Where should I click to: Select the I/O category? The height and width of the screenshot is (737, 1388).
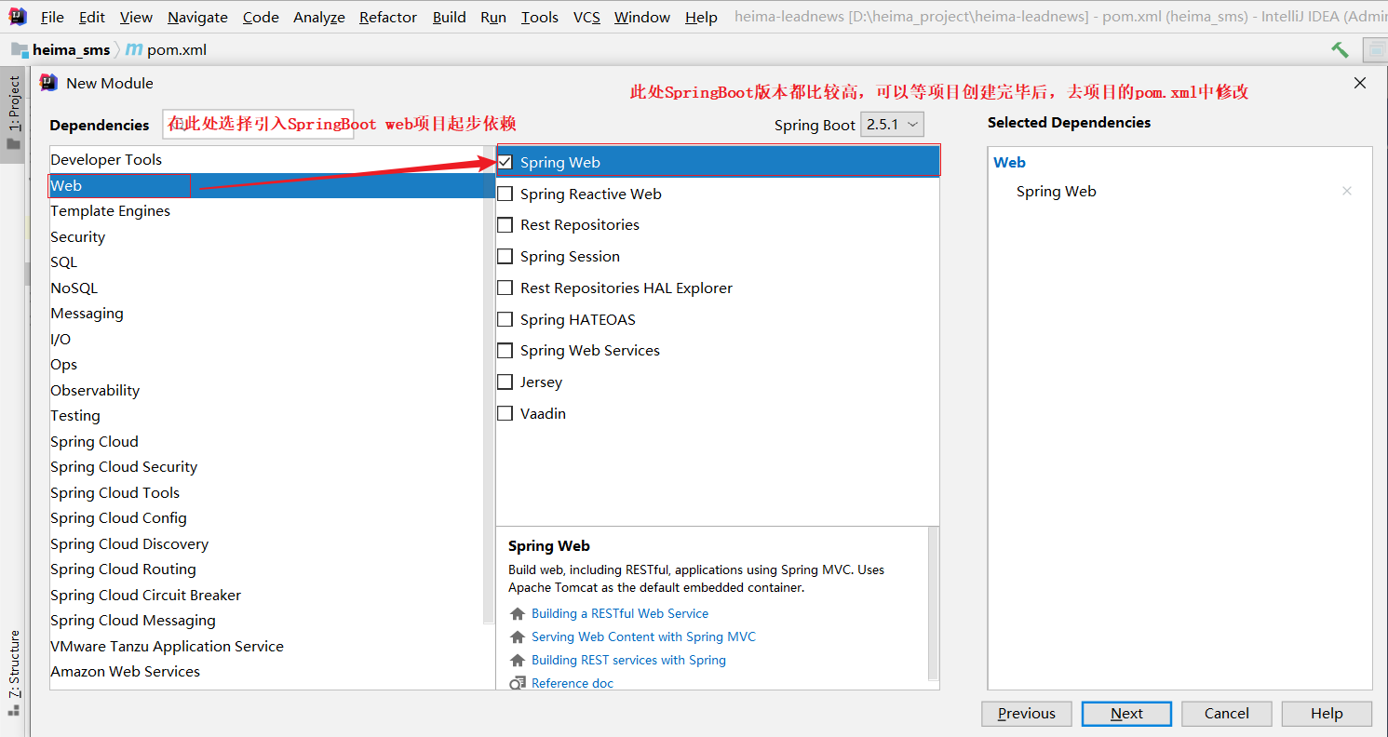tap(266, 340)
